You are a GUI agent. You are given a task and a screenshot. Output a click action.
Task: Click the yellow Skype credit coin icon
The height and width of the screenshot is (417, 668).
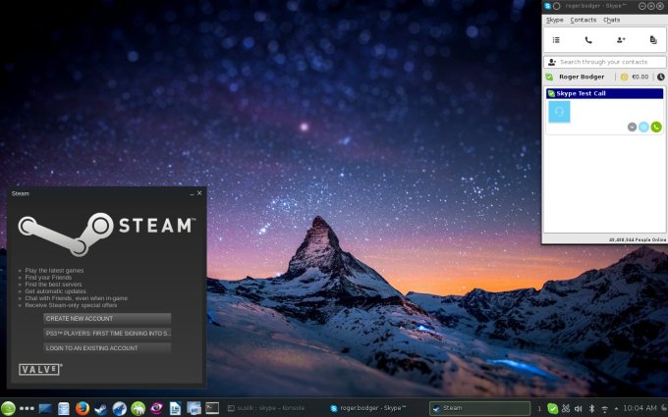click(x=624, y=77)
